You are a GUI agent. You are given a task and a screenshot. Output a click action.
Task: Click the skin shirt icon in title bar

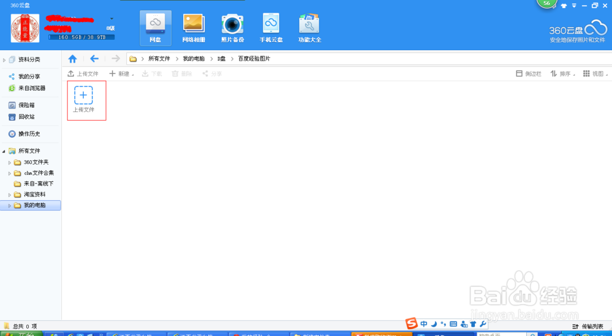click(x=564, y=6)
